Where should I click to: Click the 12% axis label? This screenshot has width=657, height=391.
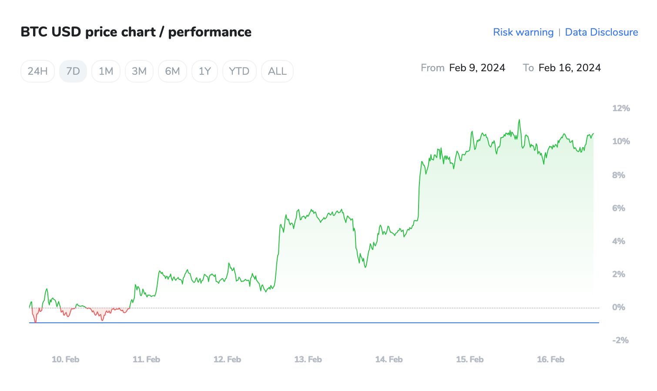click(621, 108)
